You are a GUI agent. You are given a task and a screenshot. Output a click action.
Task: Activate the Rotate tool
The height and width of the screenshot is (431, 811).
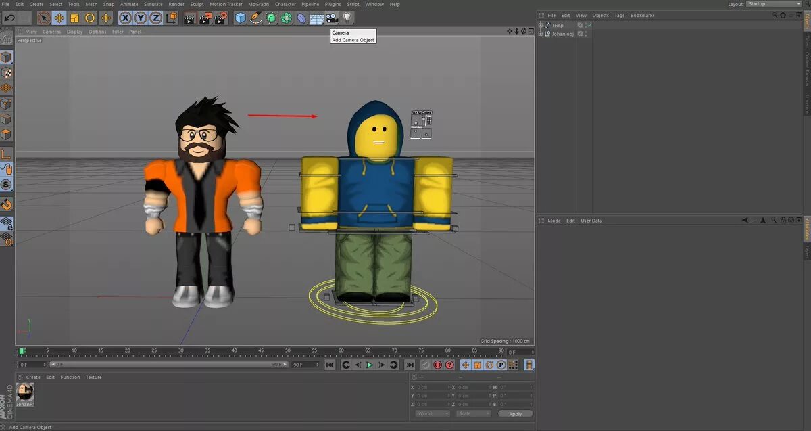[x=90, y=18]
